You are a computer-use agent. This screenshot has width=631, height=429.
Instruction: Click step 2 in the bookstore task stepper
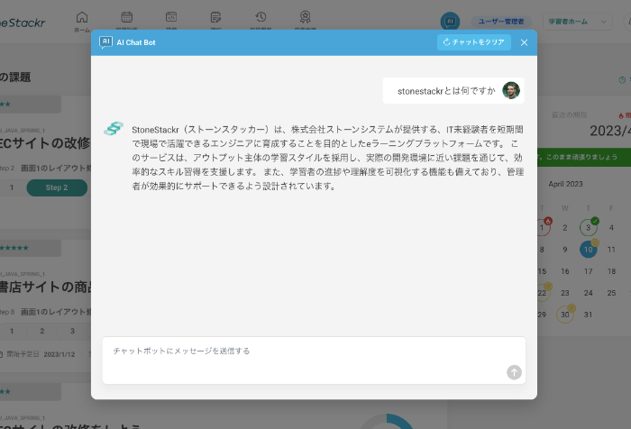pyautogui.click(x=42, y=331)
